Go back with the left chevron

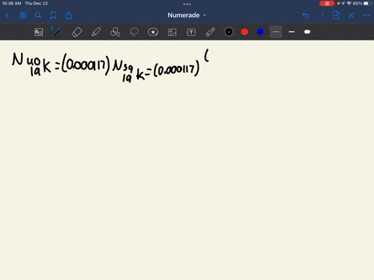[7, 16]
